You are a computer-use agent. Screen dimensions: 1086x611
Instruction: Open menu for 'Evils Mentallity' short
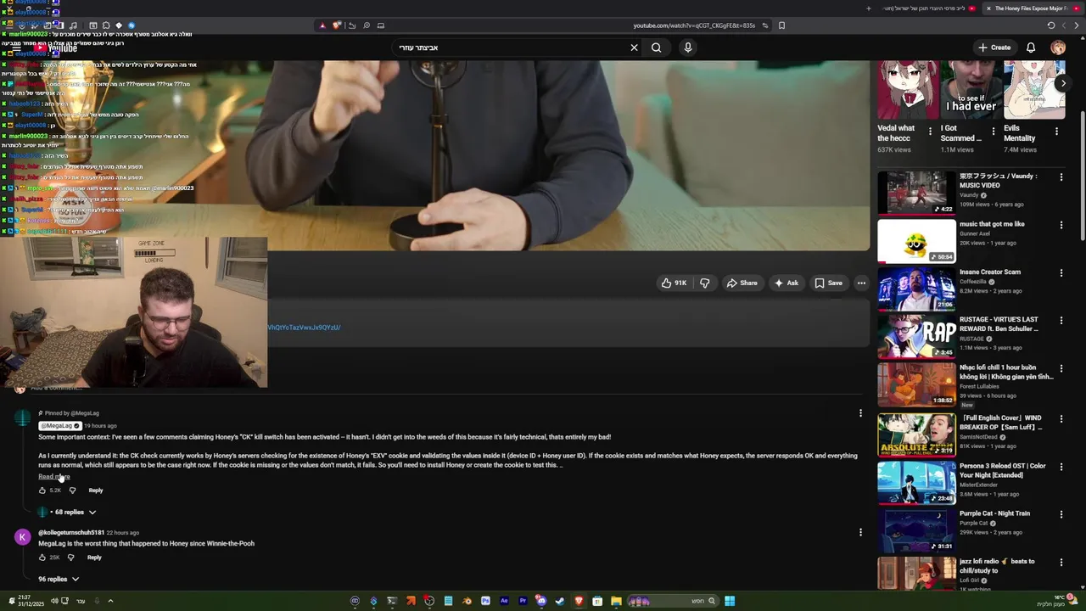pos(1056,131)
